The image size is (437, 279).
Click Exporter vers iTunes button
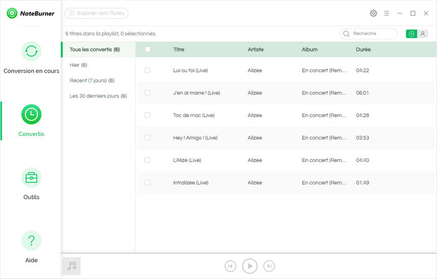click(x=96, y=13)
